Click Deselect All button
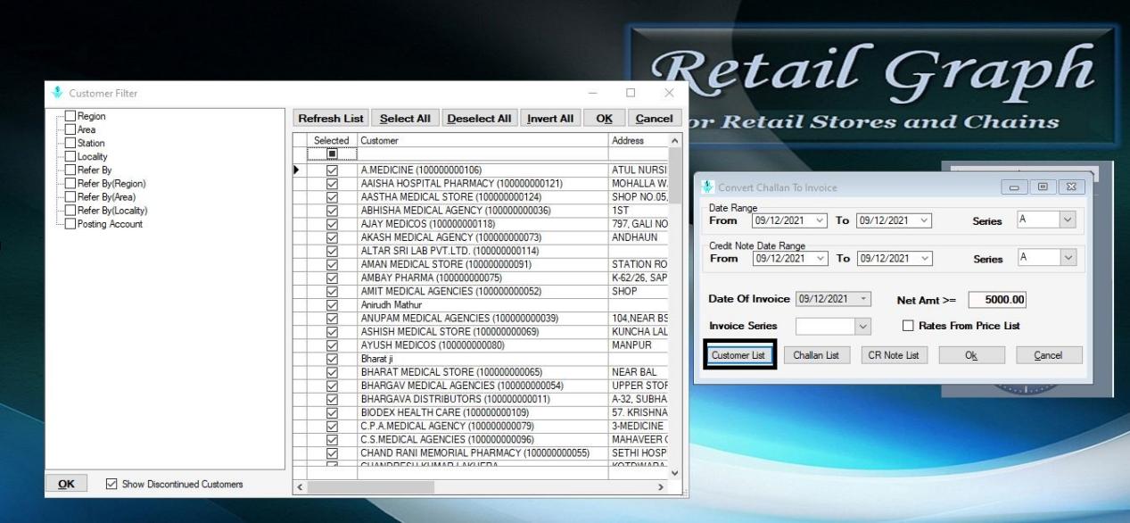 click(x=479, y=118)
